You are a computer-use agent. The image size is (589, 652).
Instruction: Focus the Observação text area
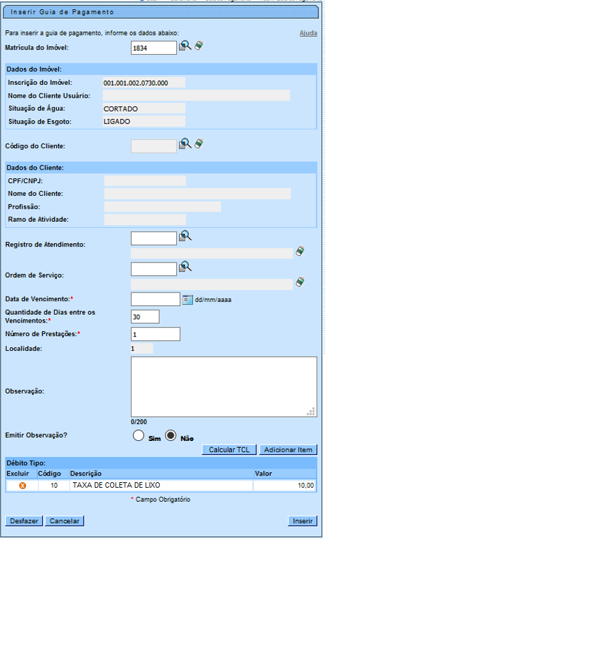click(x=224, y=387)
